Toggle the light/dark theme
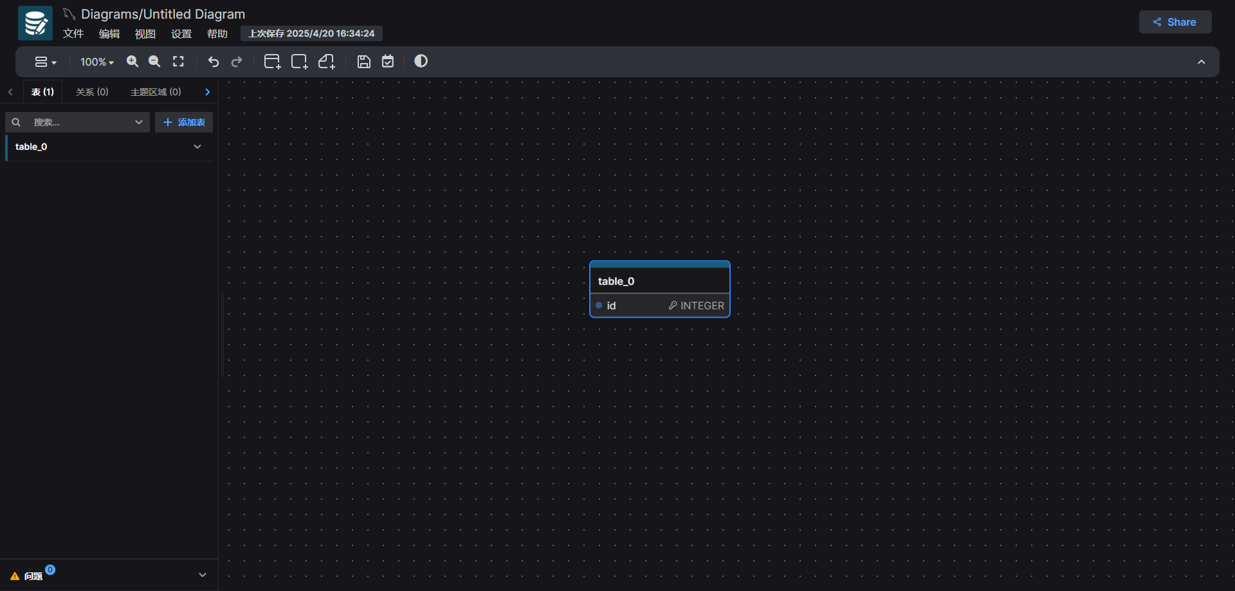 pyautogui.click(x=421, y=61)
